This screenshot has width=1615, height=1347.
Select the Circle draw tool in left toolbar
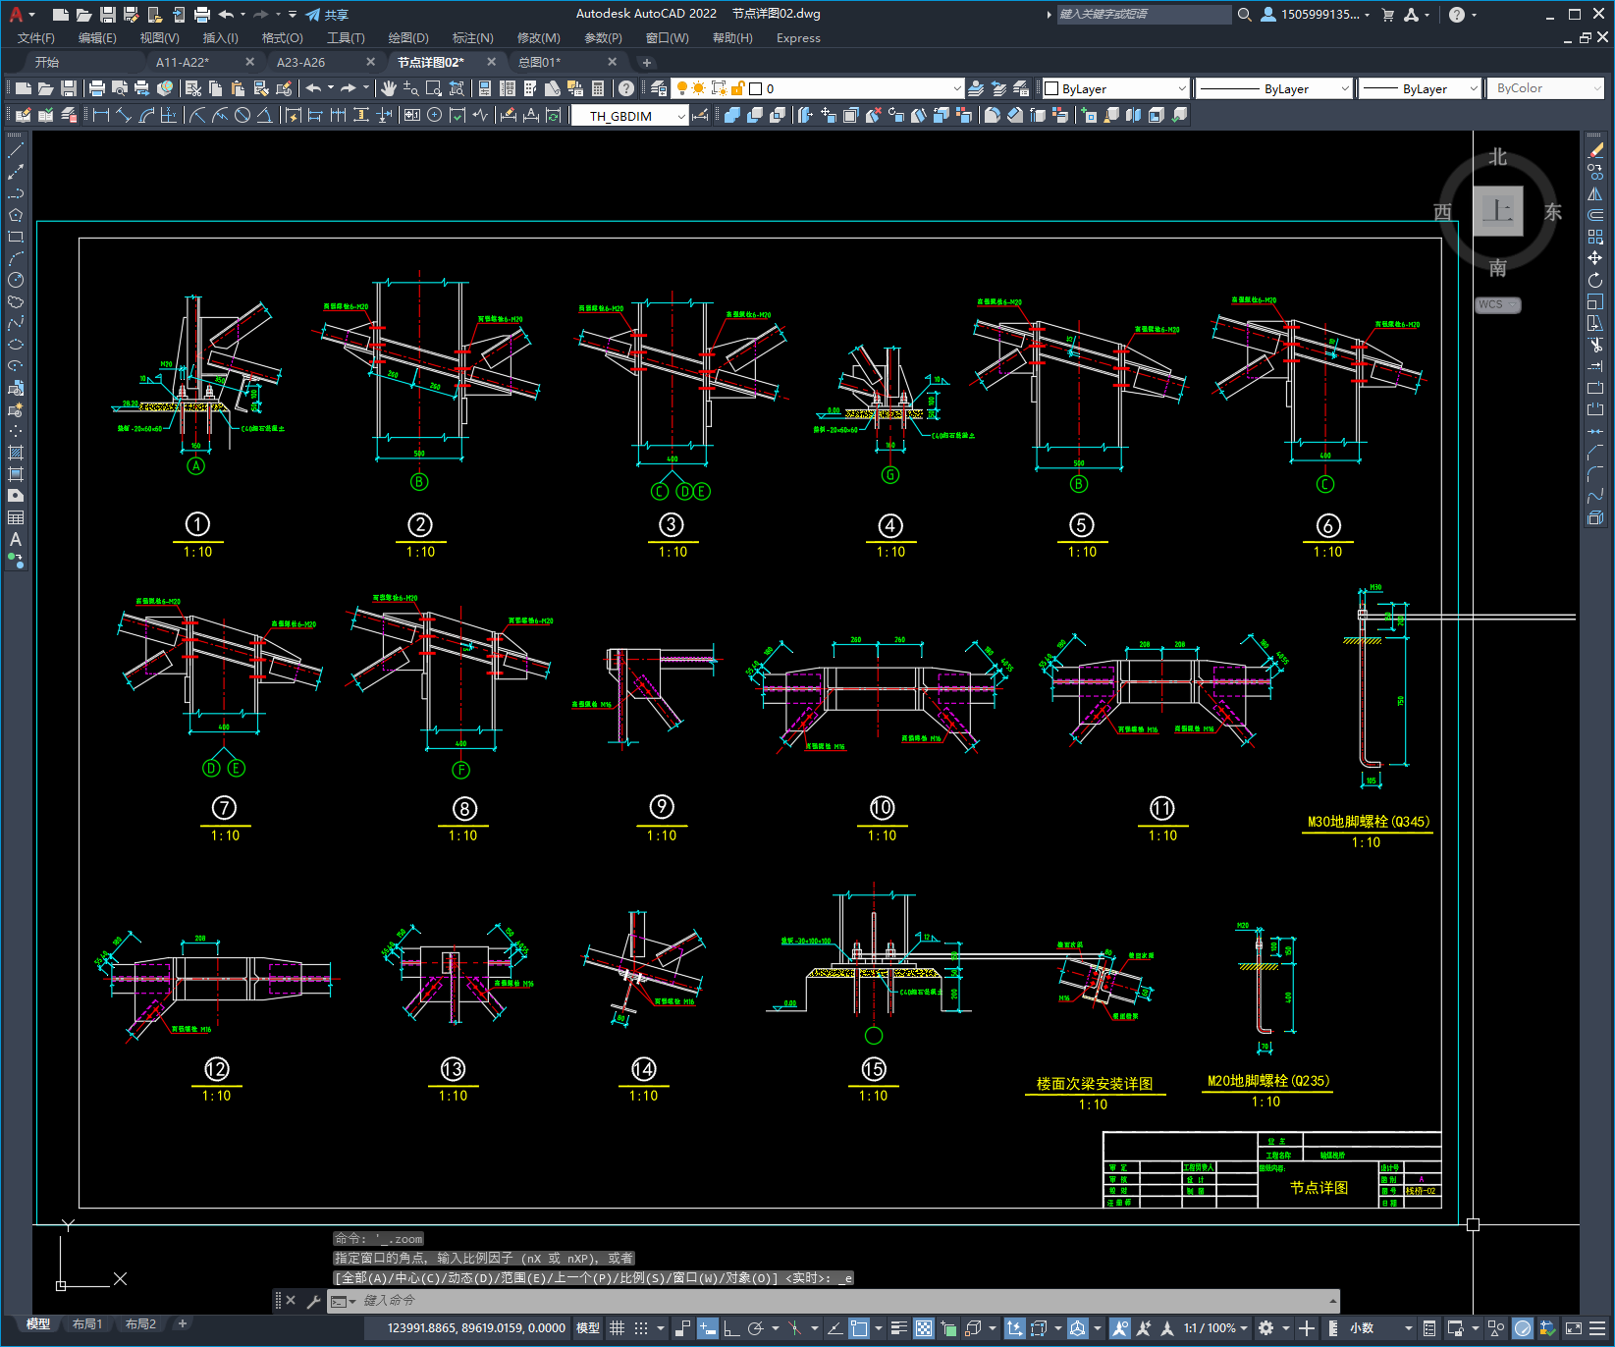point(16,280)
